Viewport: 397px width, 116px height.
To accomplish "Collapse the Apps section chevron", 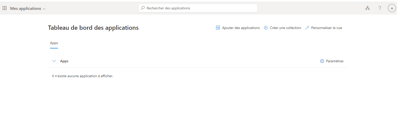I will [x=54, y=61].
